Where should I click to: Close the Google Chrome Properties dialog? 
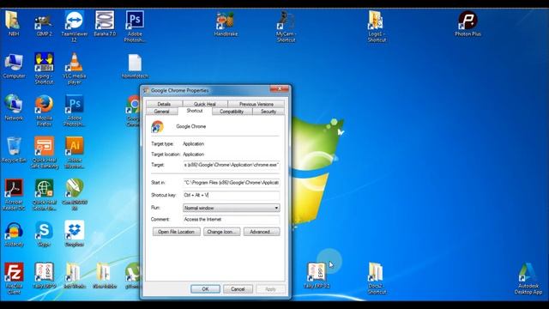280,89
